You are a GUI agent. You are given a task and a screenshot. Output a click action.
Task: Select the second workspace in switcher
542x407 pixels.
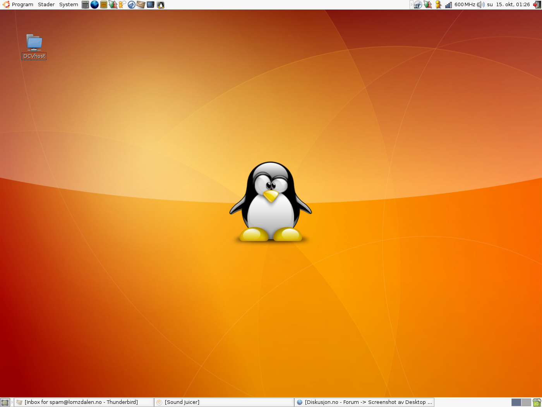coord(526,402)
